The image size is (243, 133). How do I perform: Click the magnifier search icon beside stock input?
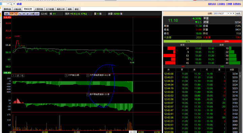click(11, 4)
